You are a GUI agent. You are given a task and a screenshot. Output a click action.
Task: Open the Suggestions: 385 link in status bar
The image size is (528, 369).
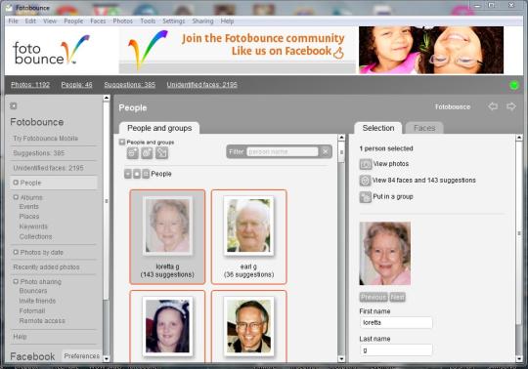(130, 85)
